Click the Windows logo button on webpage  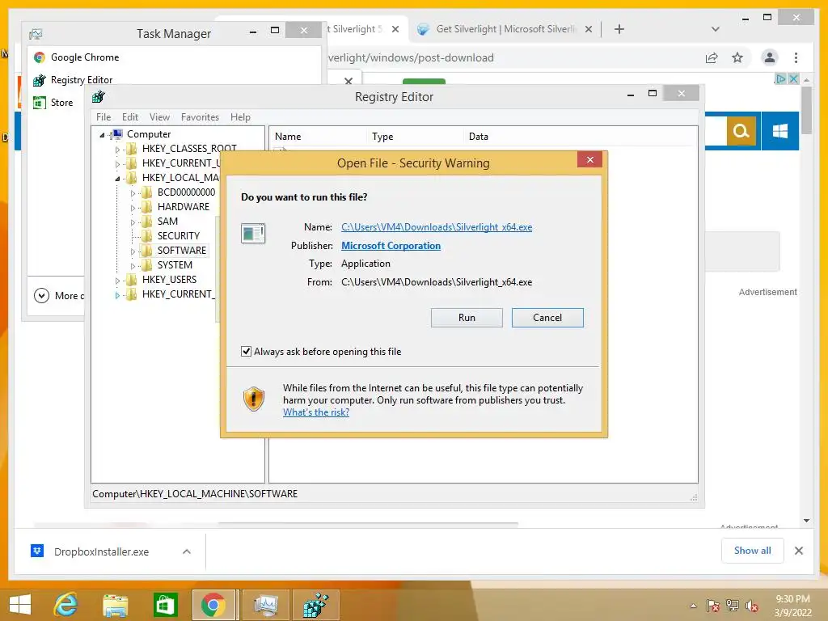pyautogui.click(x=780, y=131)
